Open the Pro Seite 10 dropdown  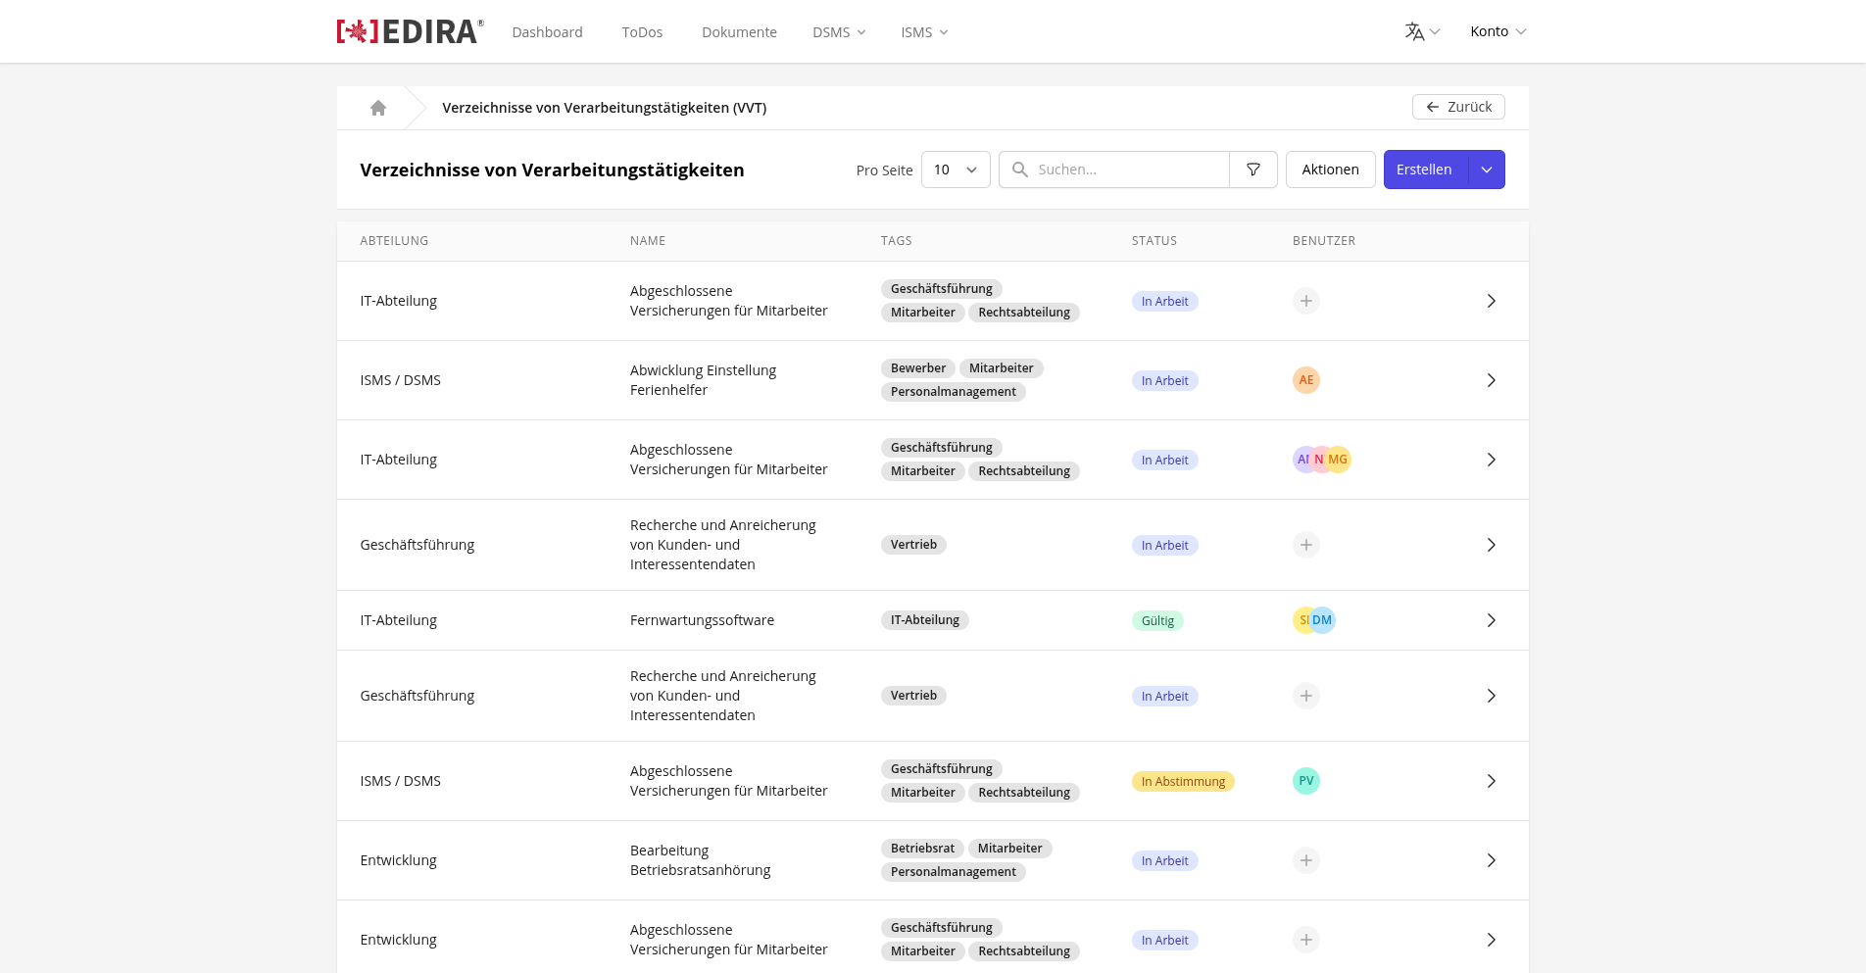[956, 170]
